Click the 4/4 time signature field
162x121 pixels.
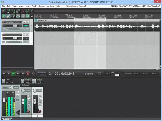click(107, 74)
